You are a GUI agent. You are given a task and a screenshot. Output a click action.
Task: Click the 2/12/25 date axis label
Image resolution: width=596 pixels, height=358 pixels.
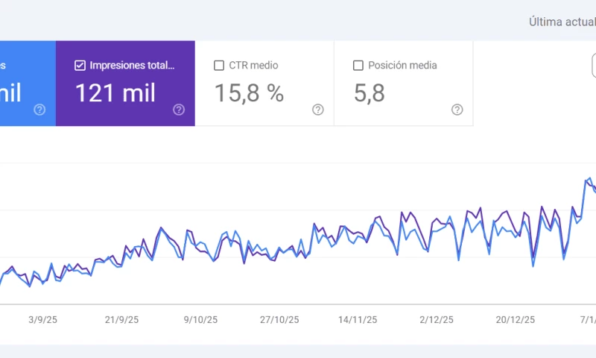[437, 320]
